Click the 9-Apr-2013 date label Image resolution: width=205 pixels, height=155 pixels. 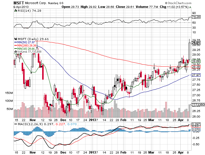pyautogui.click(x=21, y=7)
